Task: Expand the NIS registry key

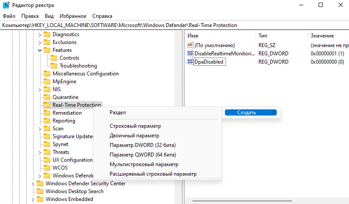Action: click(40, 89)
